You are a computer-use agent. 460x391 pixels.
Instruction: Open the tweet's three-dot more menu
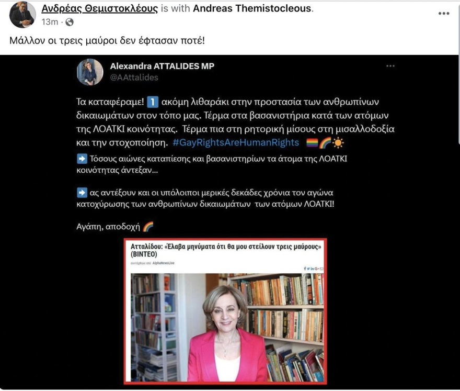[390, 66]
